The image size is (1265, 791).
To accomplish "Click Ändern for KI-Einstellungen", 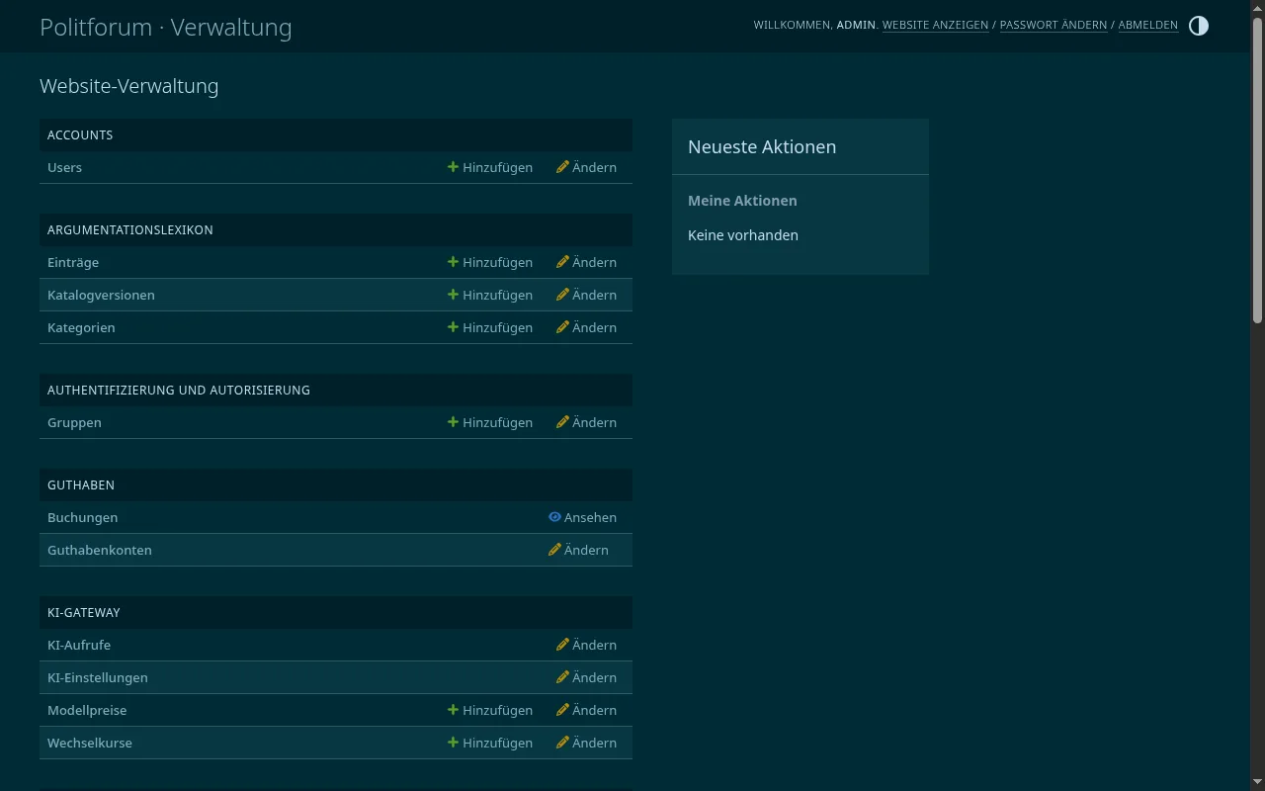I will 586,677.
